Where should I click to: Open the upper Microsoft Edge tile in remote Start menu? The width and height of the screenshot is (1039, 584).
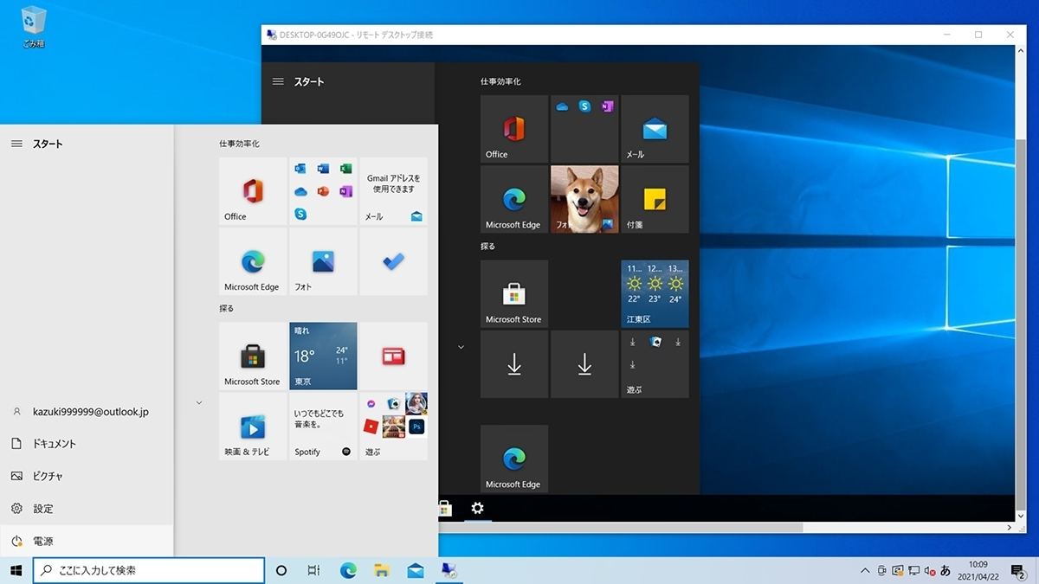click(514, 200)
